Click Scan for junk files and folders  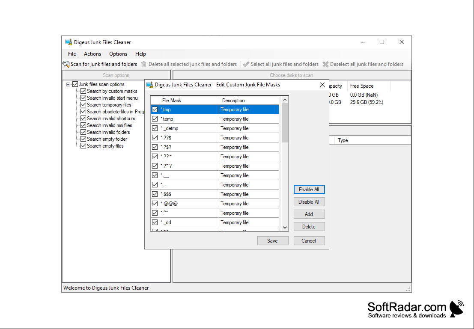pyautogui.click(x=100, y=64)
